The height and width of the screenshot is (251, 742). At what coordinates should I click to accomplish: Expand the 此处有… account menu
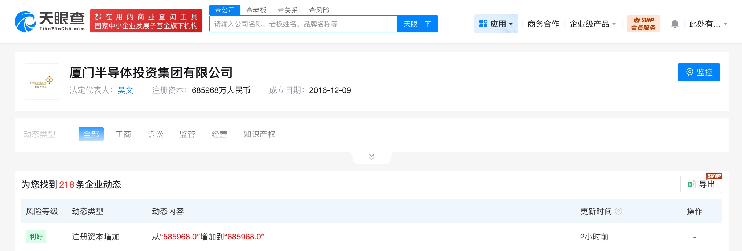[x=708, y=24]
